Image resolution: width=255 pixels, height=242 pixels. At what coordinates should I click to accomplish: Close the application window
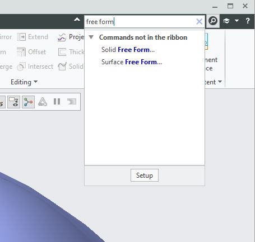point(245,6)
